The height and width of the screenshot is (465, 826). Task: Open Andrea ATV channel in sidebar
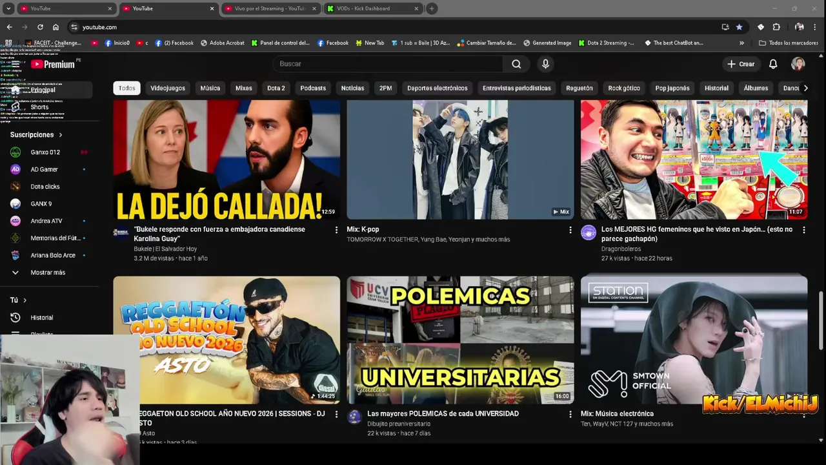[48, 221]
